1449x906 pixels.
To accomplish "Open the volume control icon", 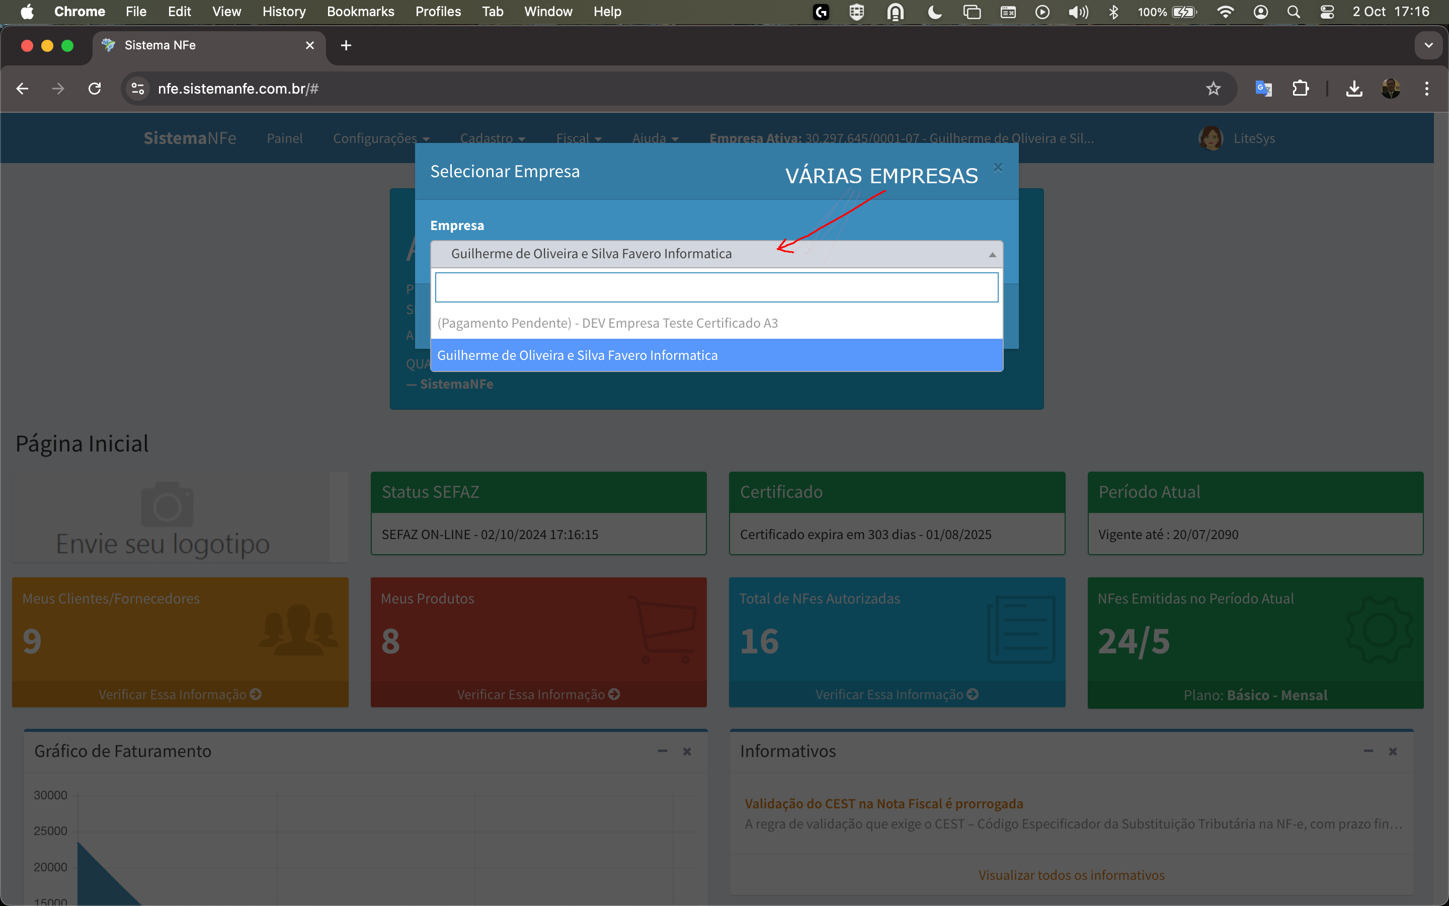I will pos(1078,12).
